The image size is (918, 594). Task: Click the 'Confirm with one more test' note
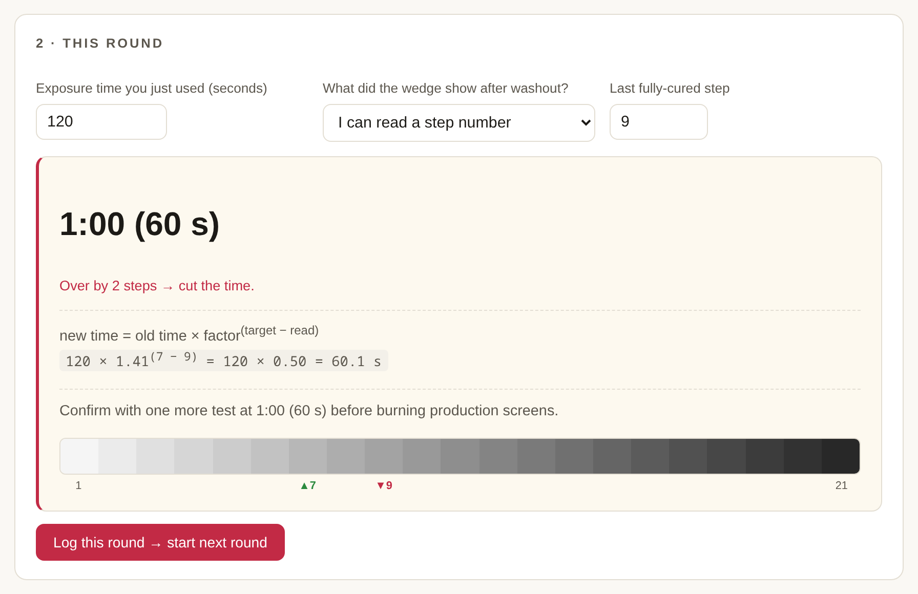[x=309, y=411]
